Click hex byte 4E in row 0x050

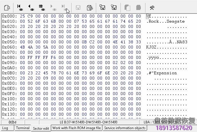pos(115,42)
